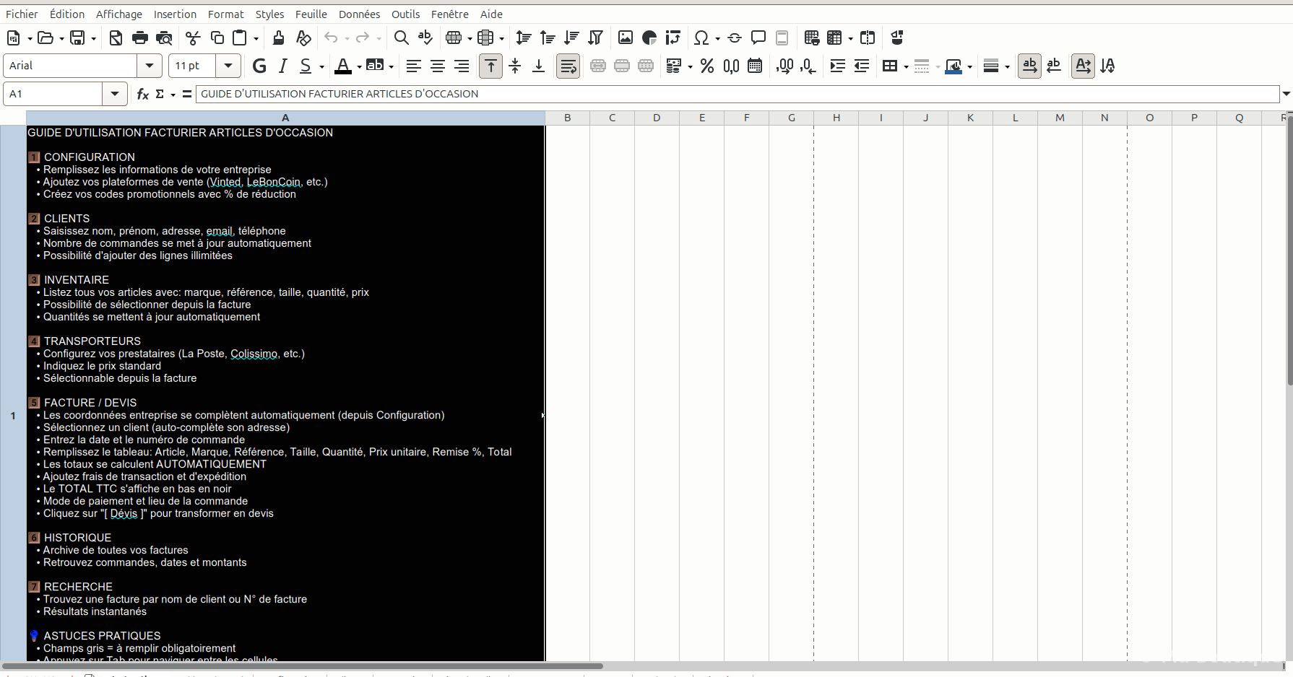Open Find and Replace magnifier
The height and width of the screenshot is (677, 1293).
402,38
